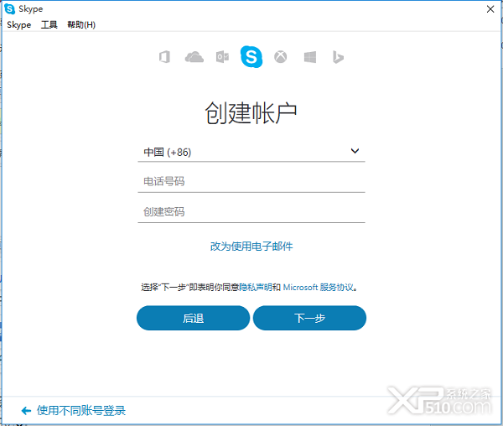Click the 改为使用电子邮件 link
The height and width of the screenshot is (426, 503).
tap(251, 247)
